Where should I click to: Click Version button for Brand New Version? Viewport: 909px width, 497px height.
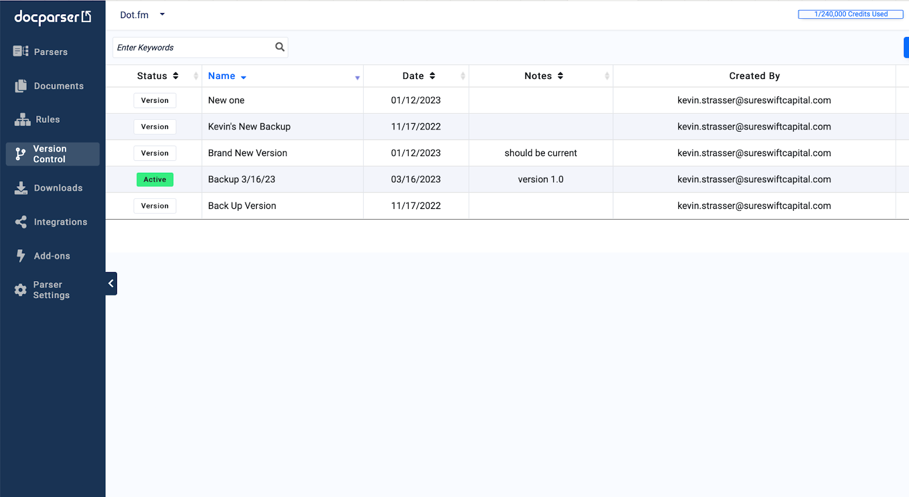click(155, 153)
